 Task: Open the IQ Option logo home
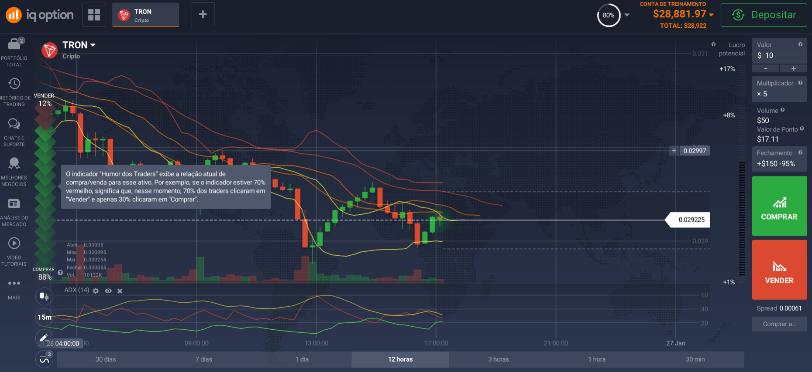pyautogui.click(x=39, y=15)
